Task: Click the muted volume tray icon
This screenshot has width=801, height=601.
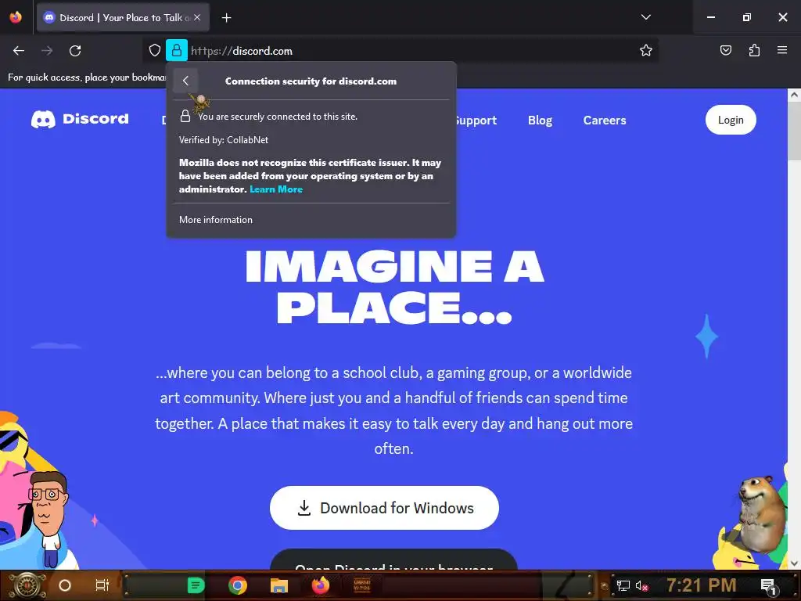Action: click(x=642, y=586)
